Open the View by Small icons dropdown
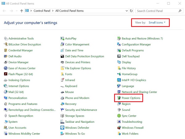The width and height of the screenshot is (185, 139). click(157, 23)
